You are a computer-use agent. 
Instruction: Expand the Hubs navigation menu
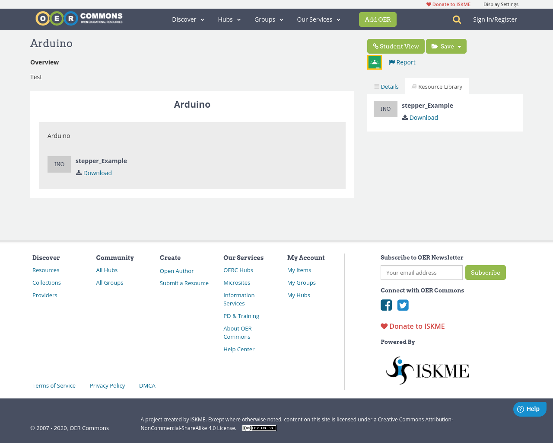[x=229, y=19]
